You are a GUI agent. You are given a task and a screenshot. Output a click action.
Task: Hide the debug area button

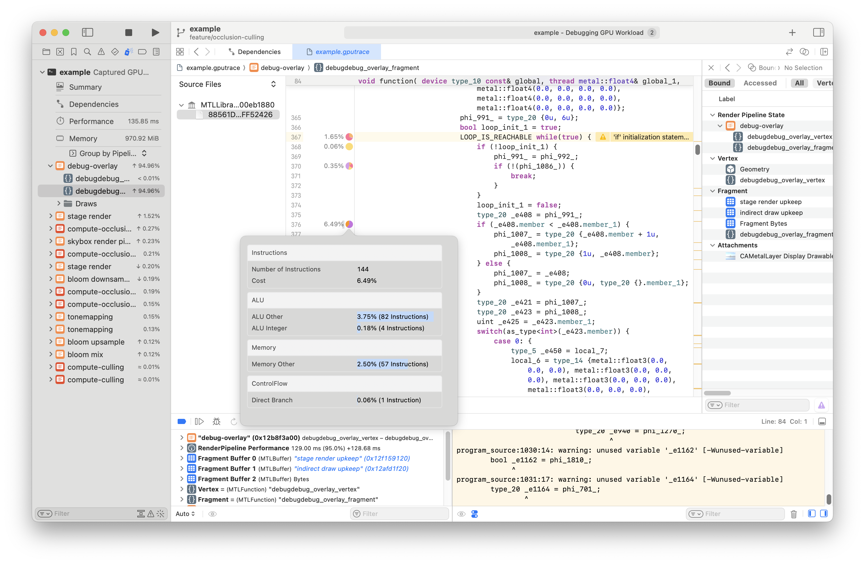tap(822, 421)
